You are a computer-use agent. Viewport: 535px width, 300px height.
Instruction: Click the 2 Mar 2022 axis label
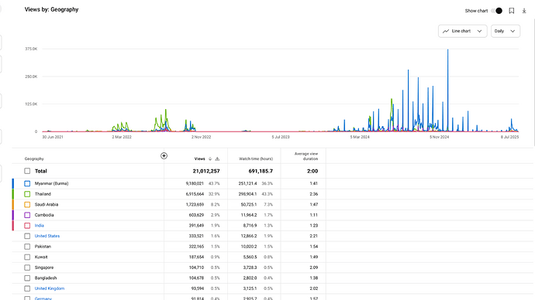click(x=122, y=137)
